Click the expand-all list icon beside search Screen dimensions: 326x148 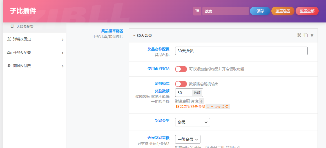coord(197,11)
